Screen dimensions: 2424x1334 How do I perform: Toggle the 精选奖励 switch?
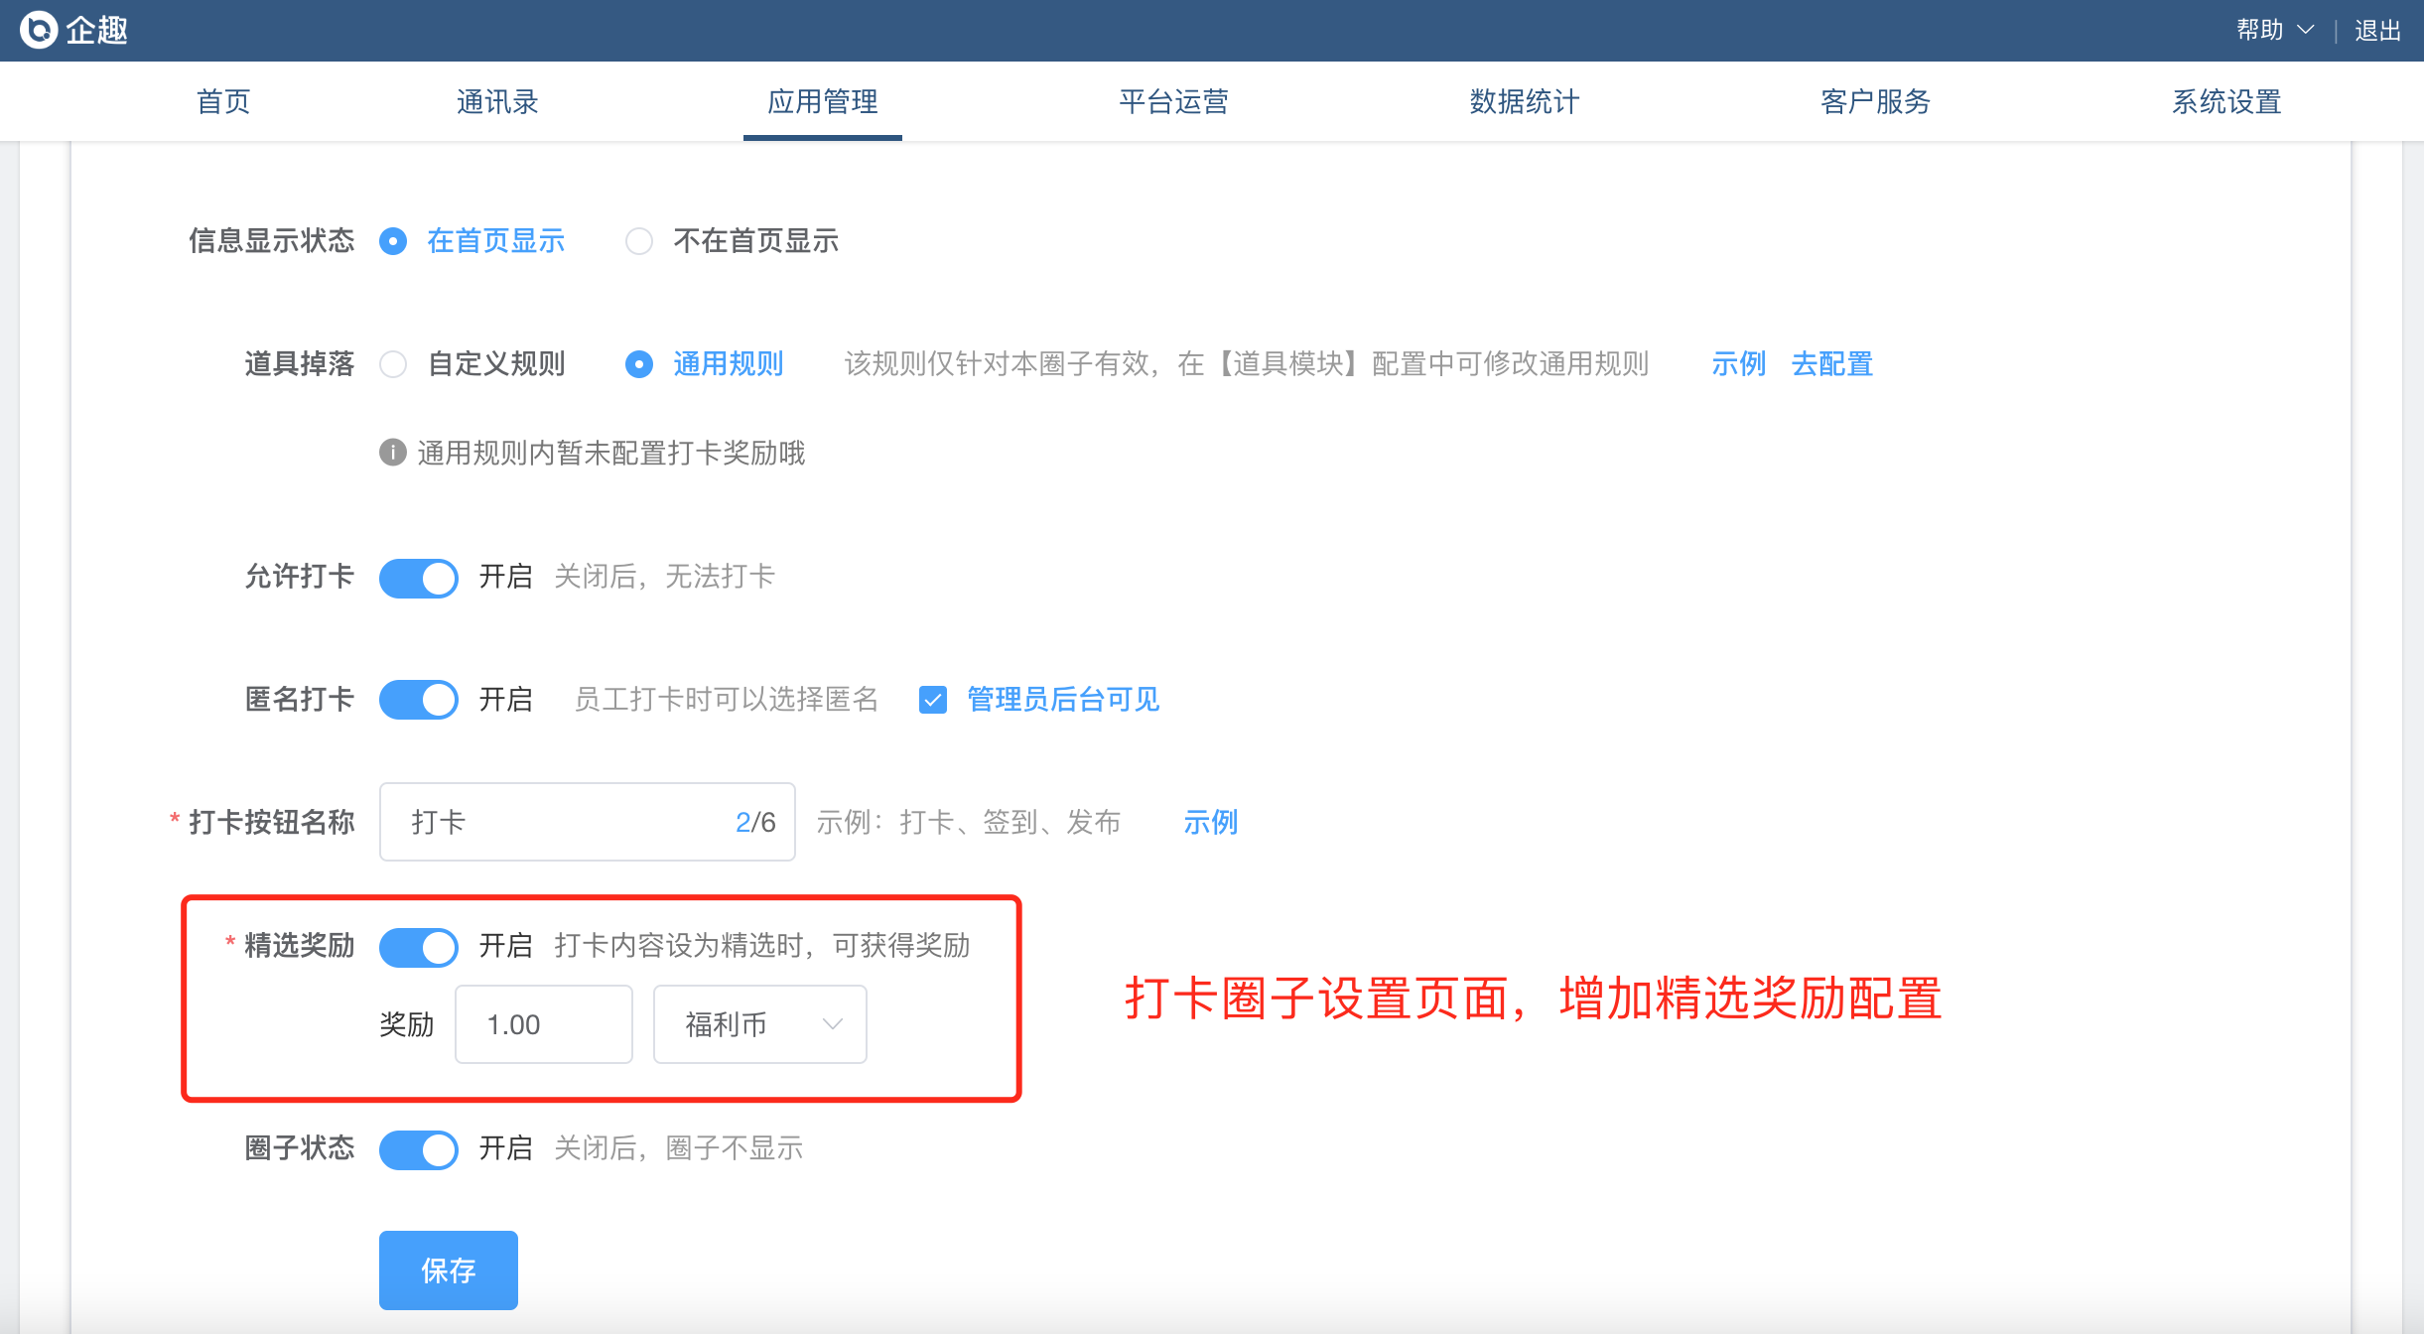tap(419, 946)
